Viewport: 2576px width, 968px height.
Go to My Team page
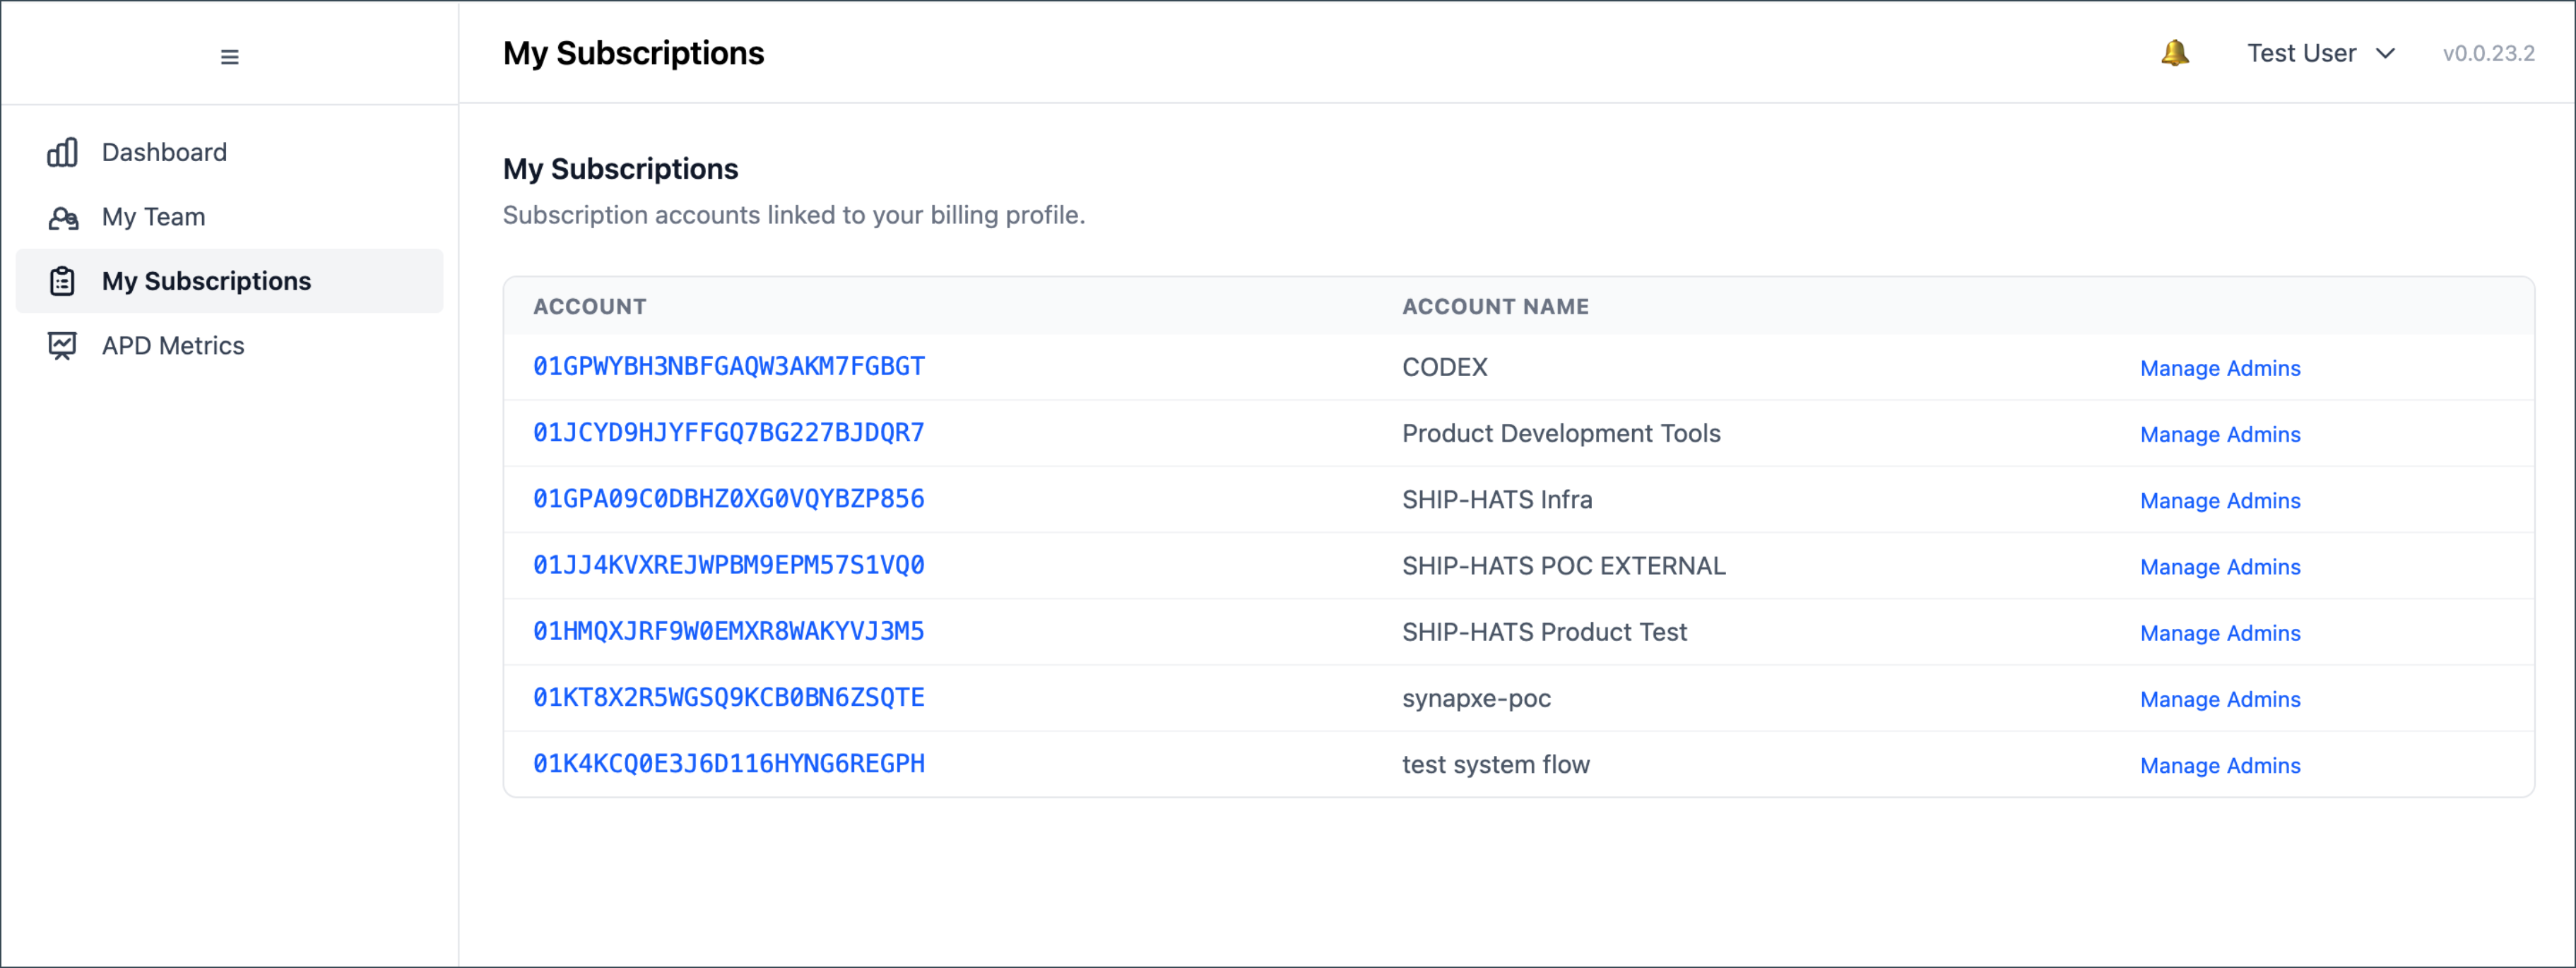coord(229,217)
